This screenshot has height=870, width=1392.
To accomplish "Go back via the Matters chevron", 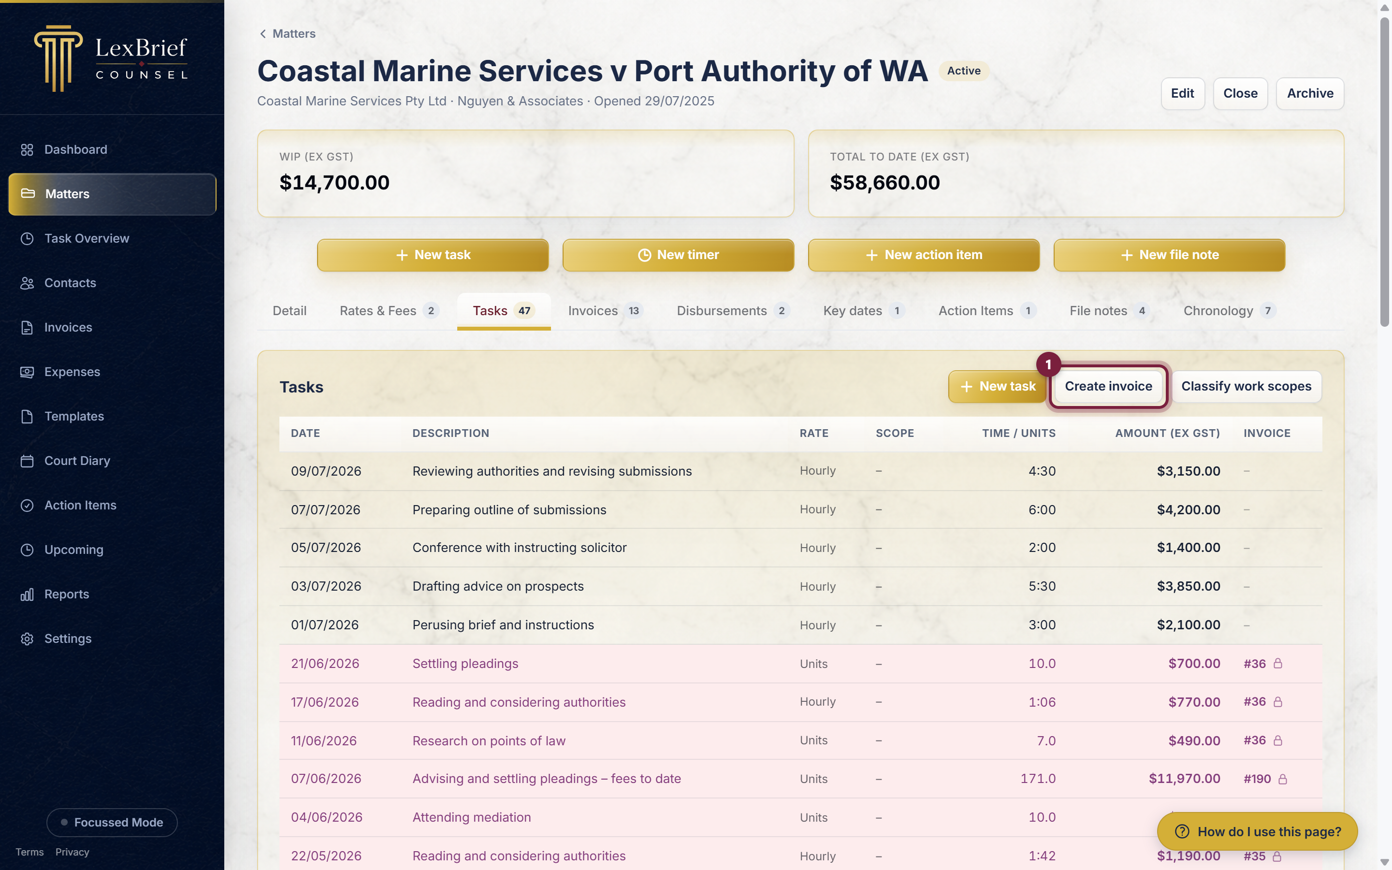I will pos(263,34).
